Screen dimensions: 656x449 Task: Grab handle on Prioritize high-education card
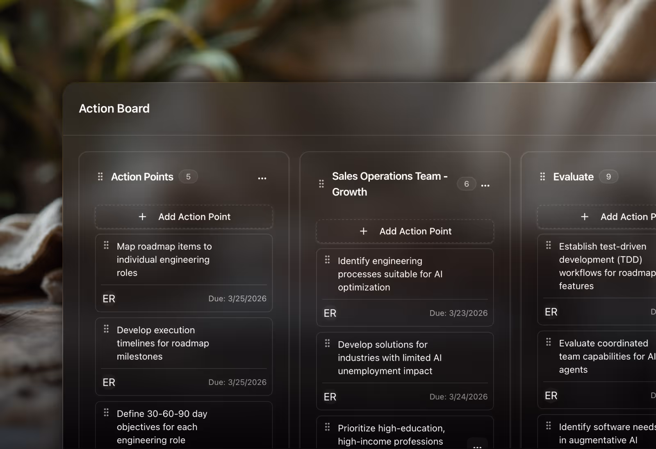point(327,427)
